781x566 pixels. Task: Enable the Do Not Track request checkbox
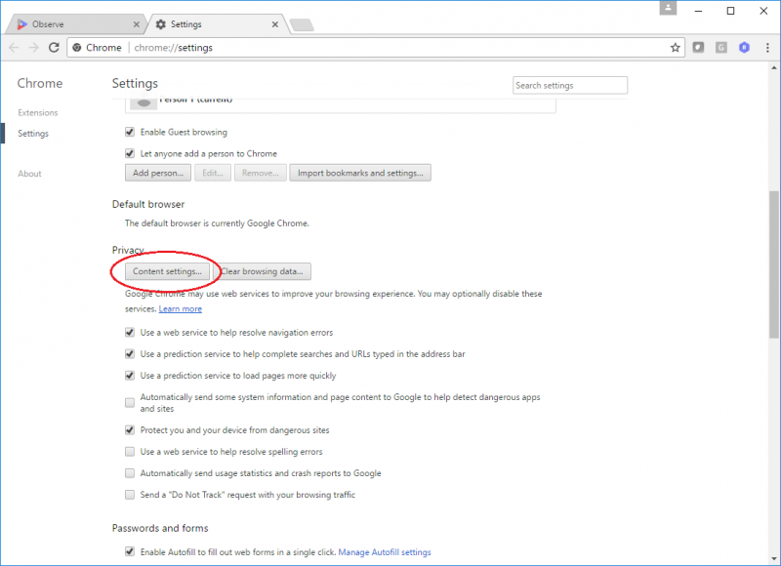pyautogui.click(x=130, y=495)
